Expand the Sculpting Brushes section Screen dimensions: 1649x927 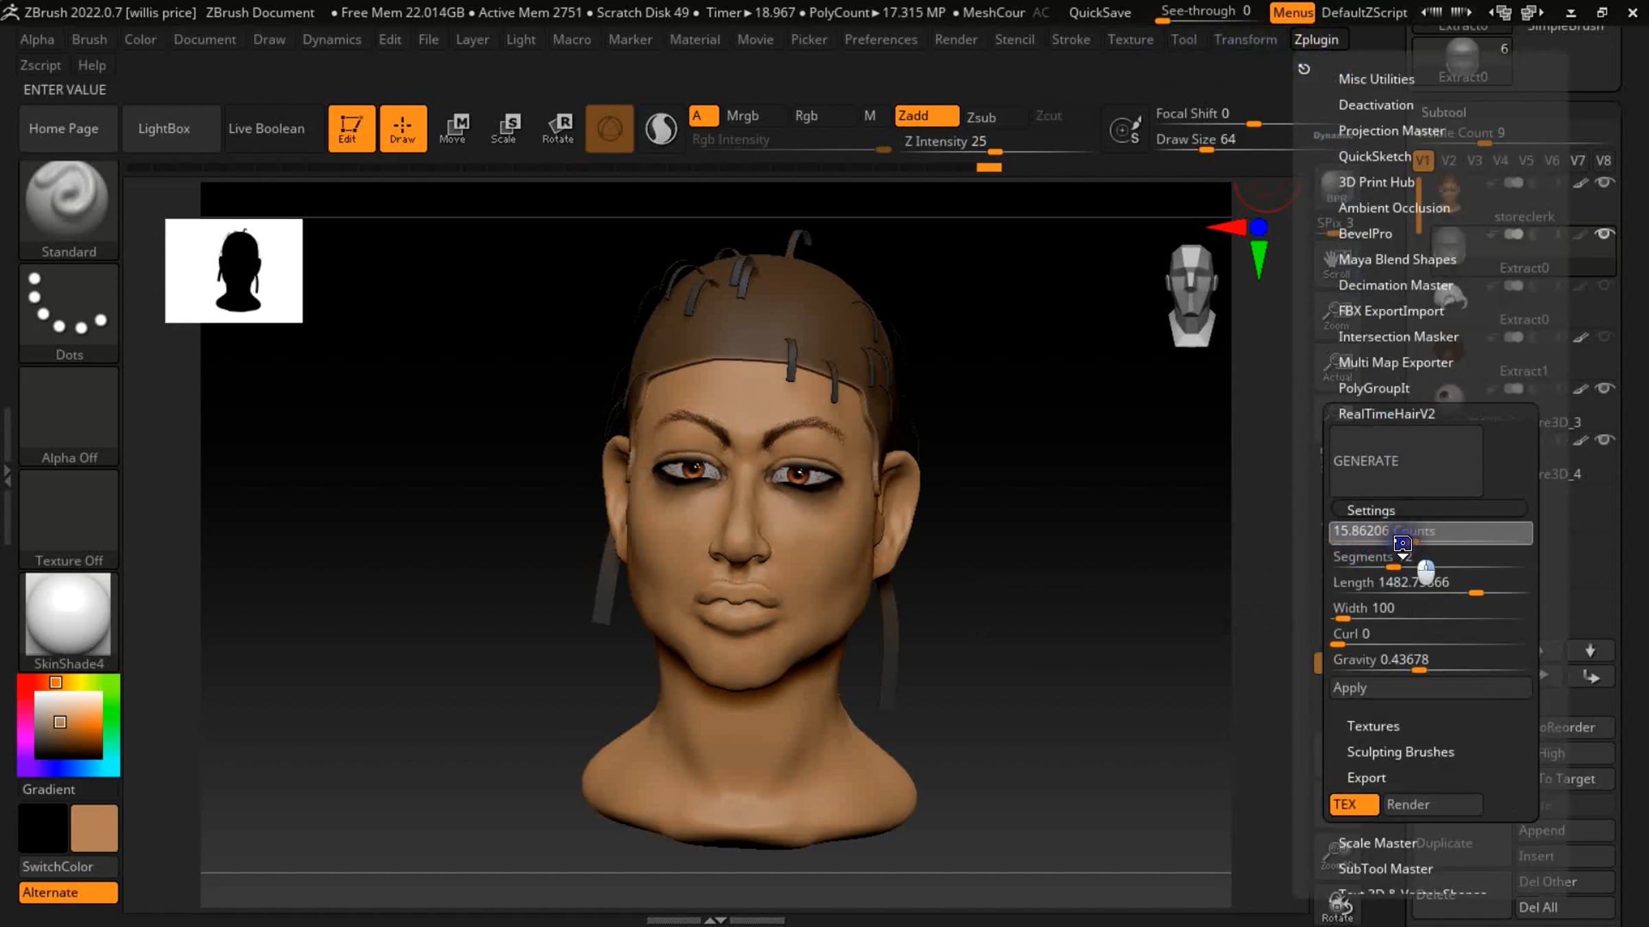pos(1400,752)
